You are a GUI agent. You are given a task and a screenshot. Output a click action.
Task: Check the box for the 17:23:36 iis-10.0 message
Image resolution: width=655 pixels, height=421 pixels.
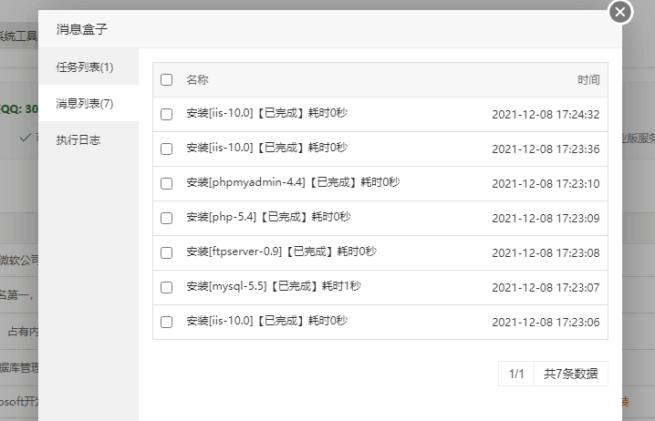click(x=166, y=149)
